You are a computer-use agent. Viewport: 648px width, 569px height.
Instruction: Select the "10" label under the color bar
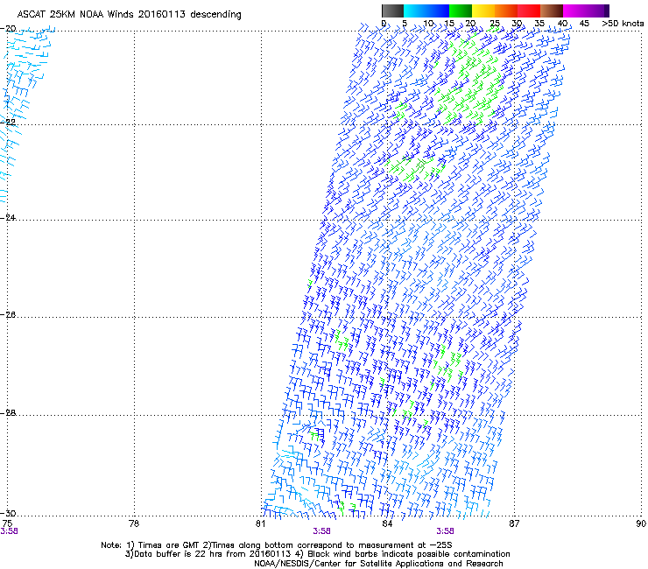pos(428,24)
